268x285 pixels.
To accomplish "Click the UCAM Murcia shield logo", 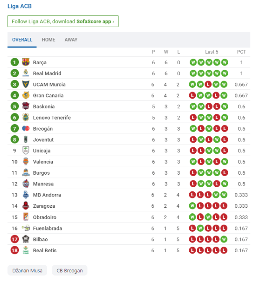I will point(26,84).
